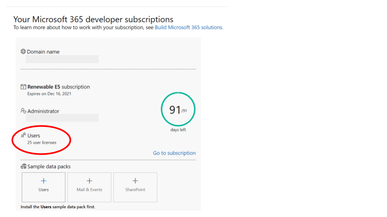
Task: Click the people icon beside the Users heading
Action: click(23, 135)
